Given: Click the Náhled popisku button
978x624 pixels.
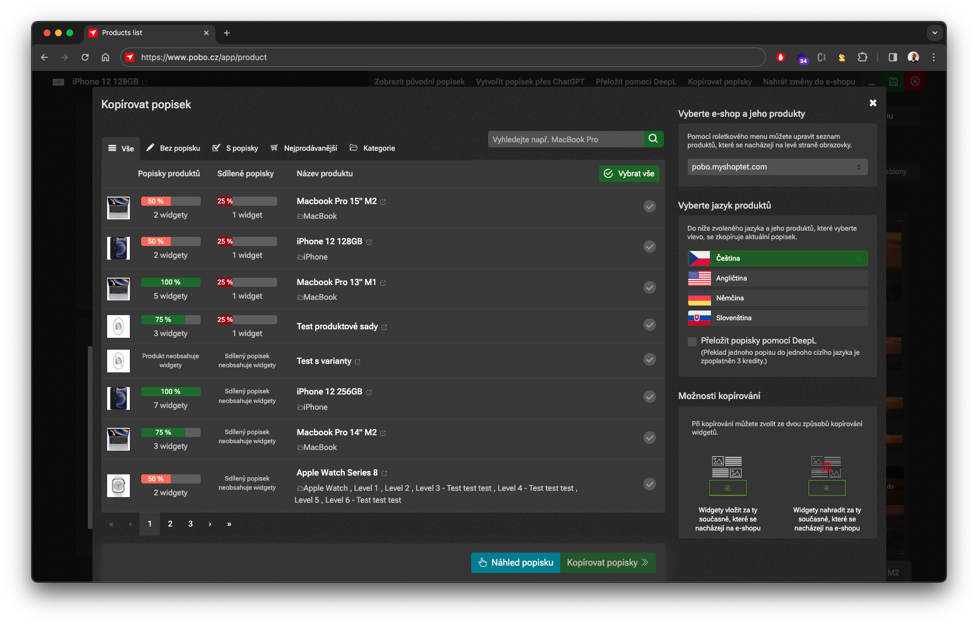Looking at the screenshot, I should coord(516,563).
